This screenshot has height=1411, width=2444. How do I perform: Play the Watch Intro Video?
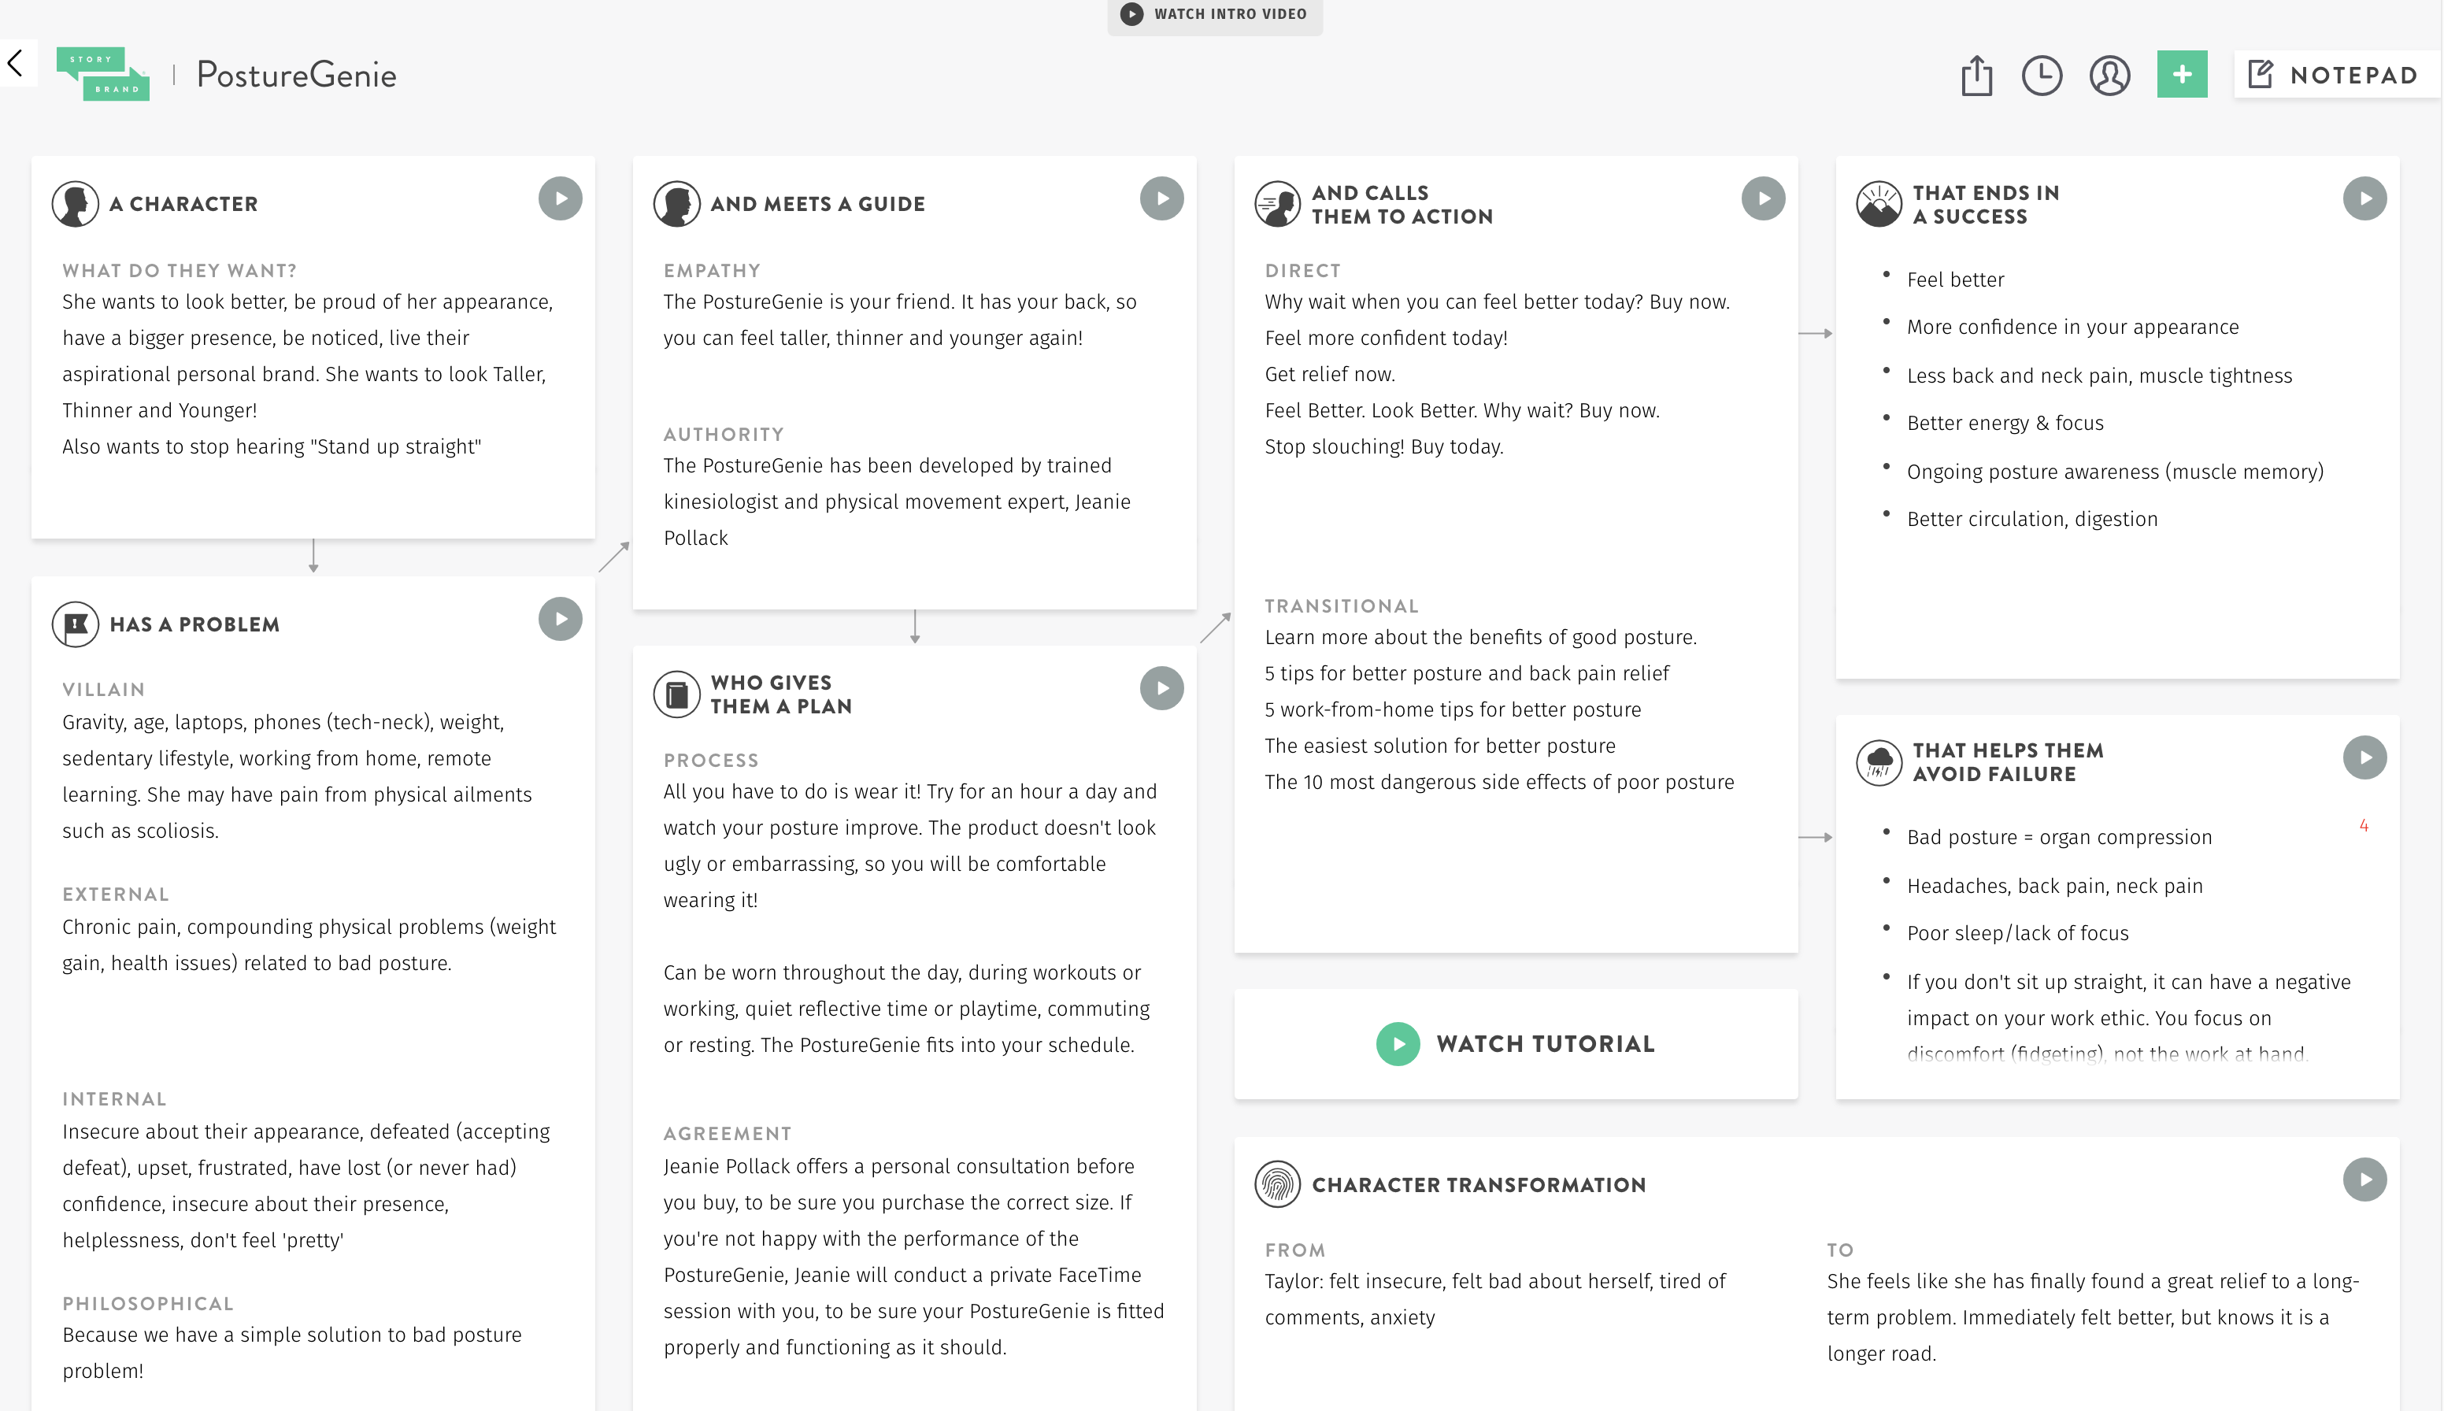pyautogui.click(x=1214, y=13)
